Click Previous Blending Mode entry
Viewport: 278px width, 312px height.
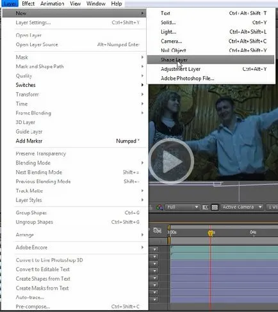click(x=74, y=182)
